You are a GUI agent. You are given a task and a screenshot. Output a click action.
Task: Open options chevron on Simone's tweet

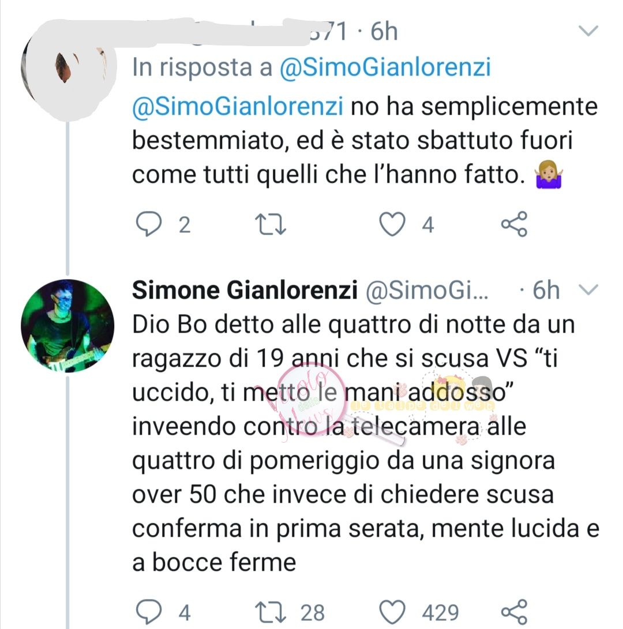[589, 290]
